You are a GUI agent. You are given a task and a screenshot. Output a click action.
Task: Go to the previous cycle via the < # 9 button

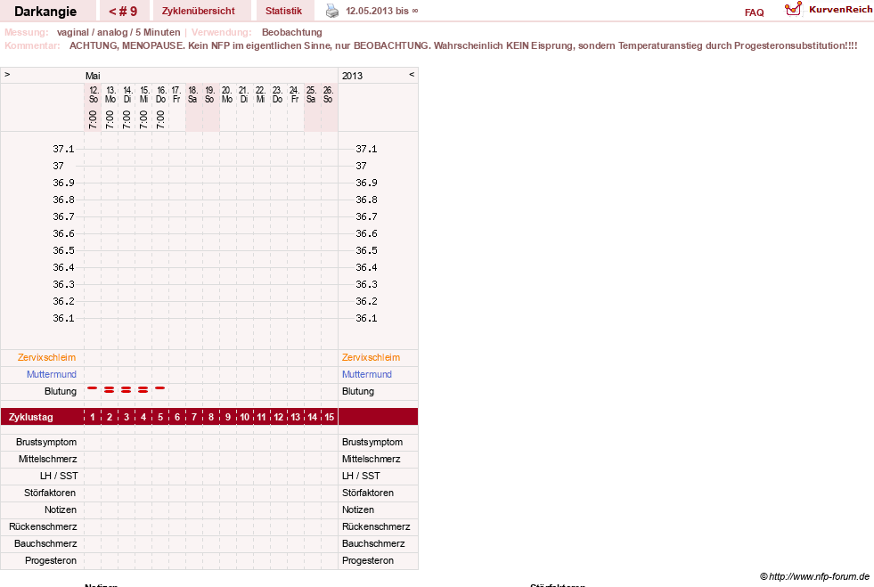pyautogui.click(x=123, y=11)
